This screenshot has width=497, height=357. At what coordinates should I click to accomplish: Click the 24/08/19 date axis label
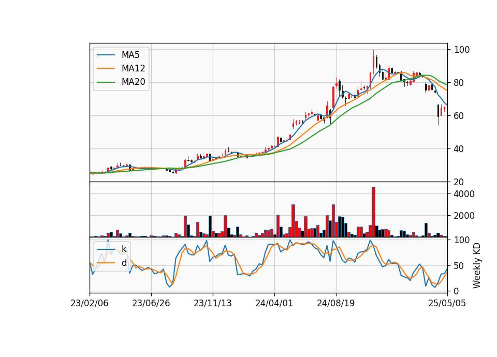(x=336, y=304)
